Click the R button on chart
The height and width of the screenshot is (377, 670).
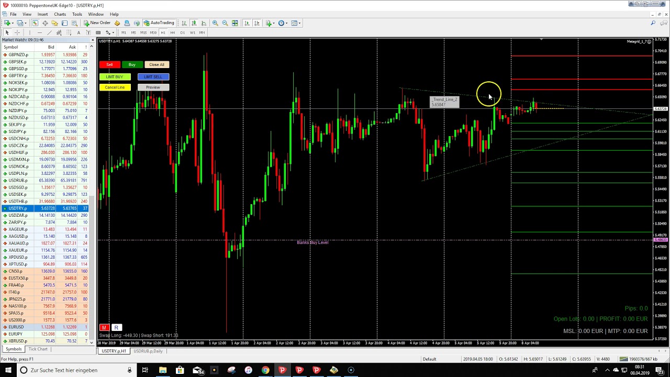point(116,328)
